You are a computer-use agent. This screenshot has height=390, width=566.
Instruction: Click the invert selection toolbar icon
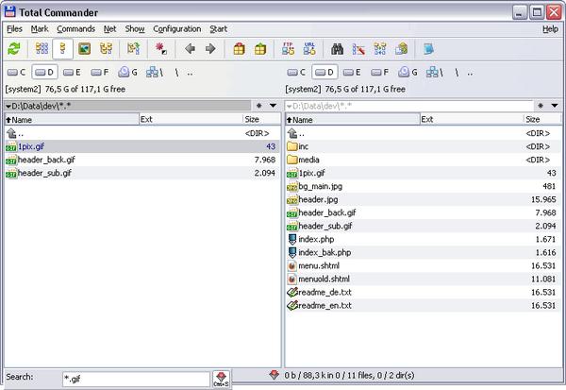click(134, 49)
